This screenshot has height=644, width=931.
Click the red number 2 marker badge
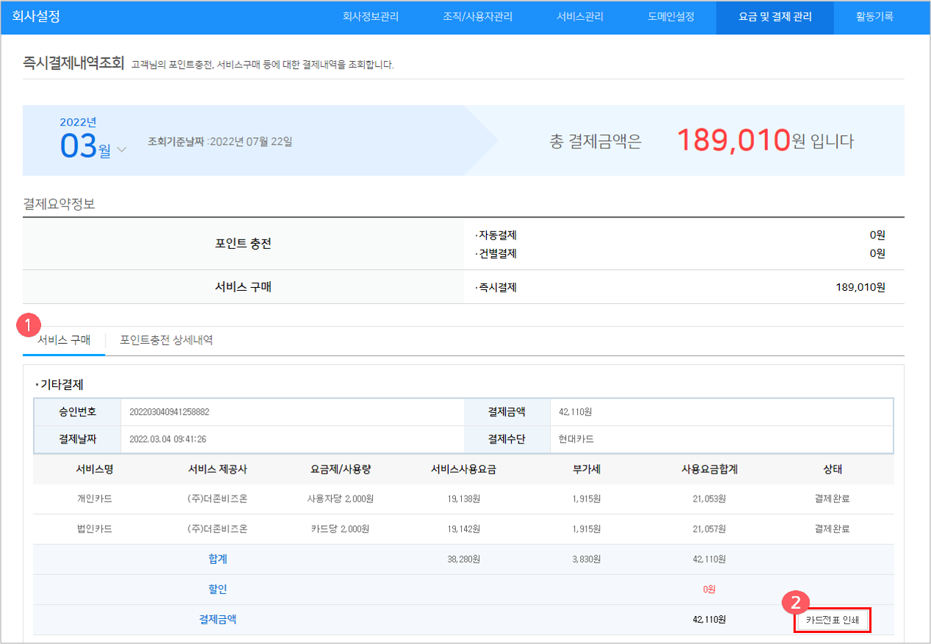(794, 603)
